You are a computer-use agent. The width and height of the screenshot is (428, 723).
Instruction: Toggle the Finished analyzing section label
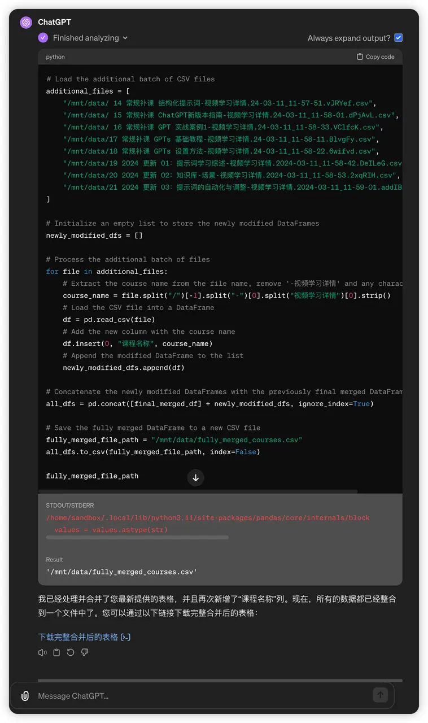(x=86, y=38)
